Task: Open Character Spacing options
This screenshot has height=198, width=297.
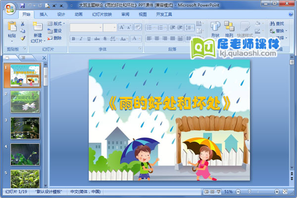Action: [113, 39]
